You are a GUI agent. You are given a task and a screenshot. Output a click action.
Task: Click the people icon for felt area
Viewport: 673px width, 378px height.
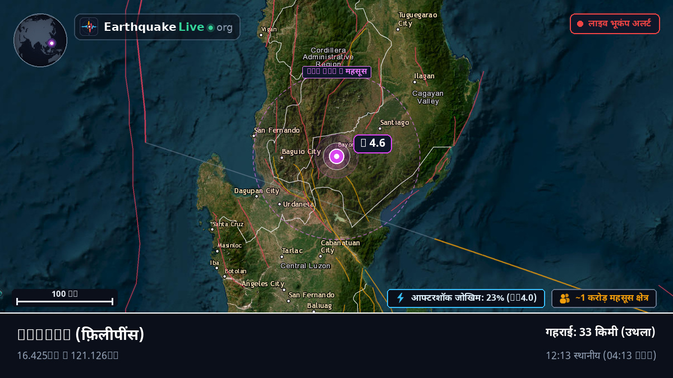pyautogui.click(x=565, y=298)
